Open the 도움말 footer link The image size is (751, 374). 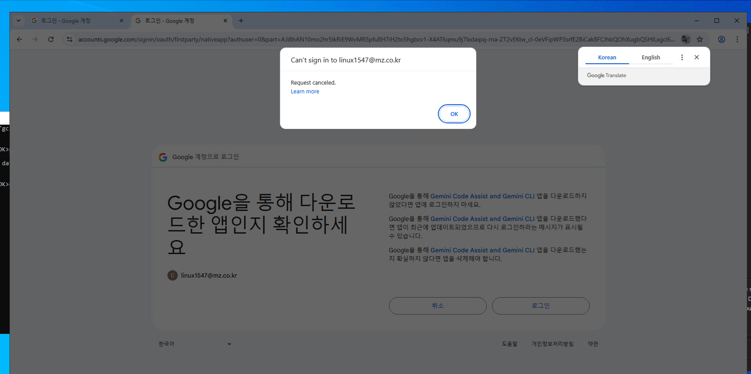[x=509, y=344]
